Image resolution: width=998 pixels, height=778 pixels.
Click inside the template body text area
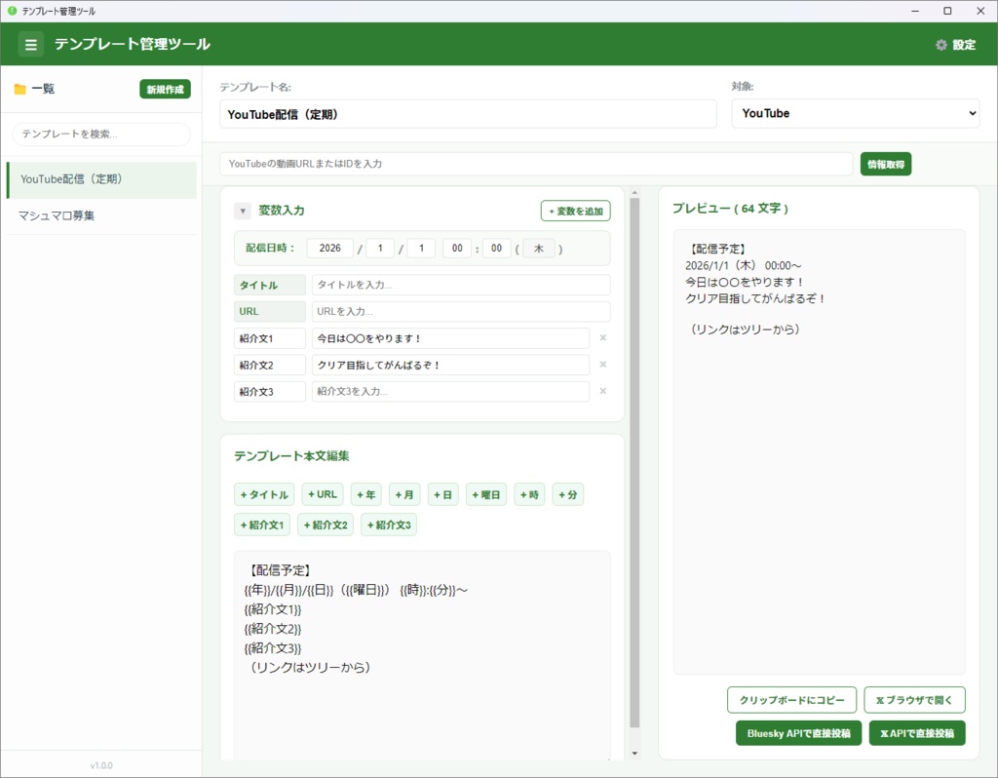[x=422, y=656]
